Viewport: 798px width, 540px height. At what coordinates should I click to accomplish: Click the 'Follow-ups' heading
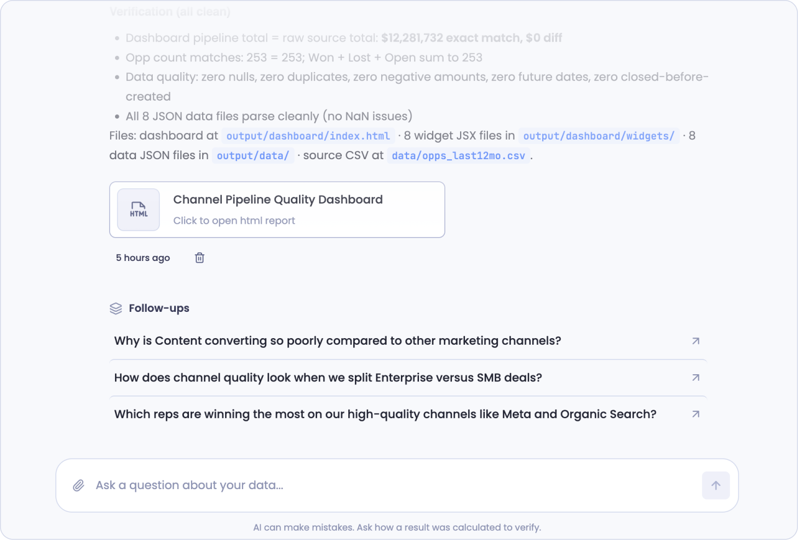159,308
